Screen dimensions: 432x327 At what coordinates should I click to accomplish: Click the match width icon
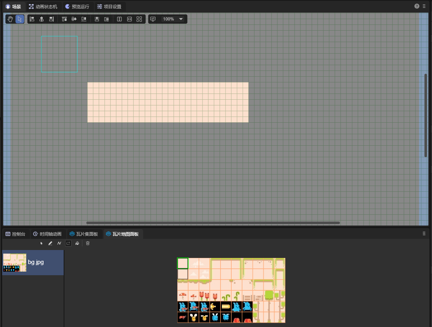coord(129,19)
